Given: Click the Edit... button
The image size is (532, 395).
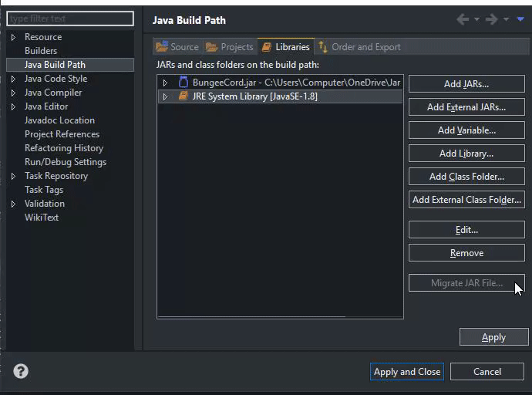Looking at the screenshot, I should tap(466, 230).
